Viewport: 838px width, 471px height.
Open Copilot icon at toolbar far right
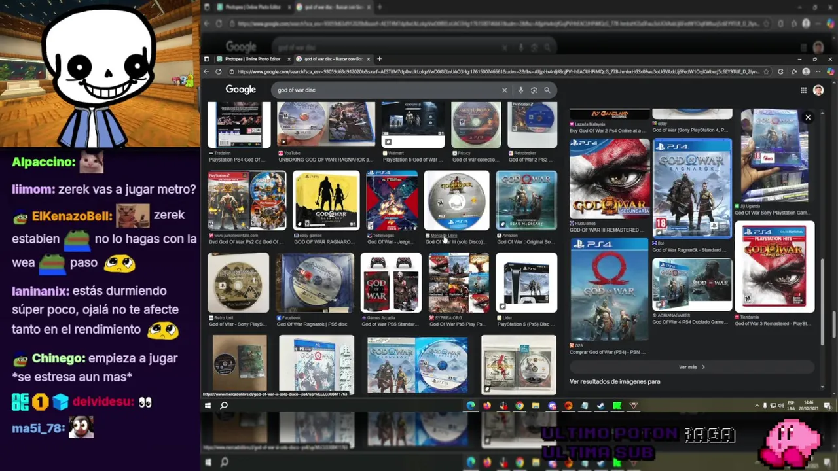829,71
